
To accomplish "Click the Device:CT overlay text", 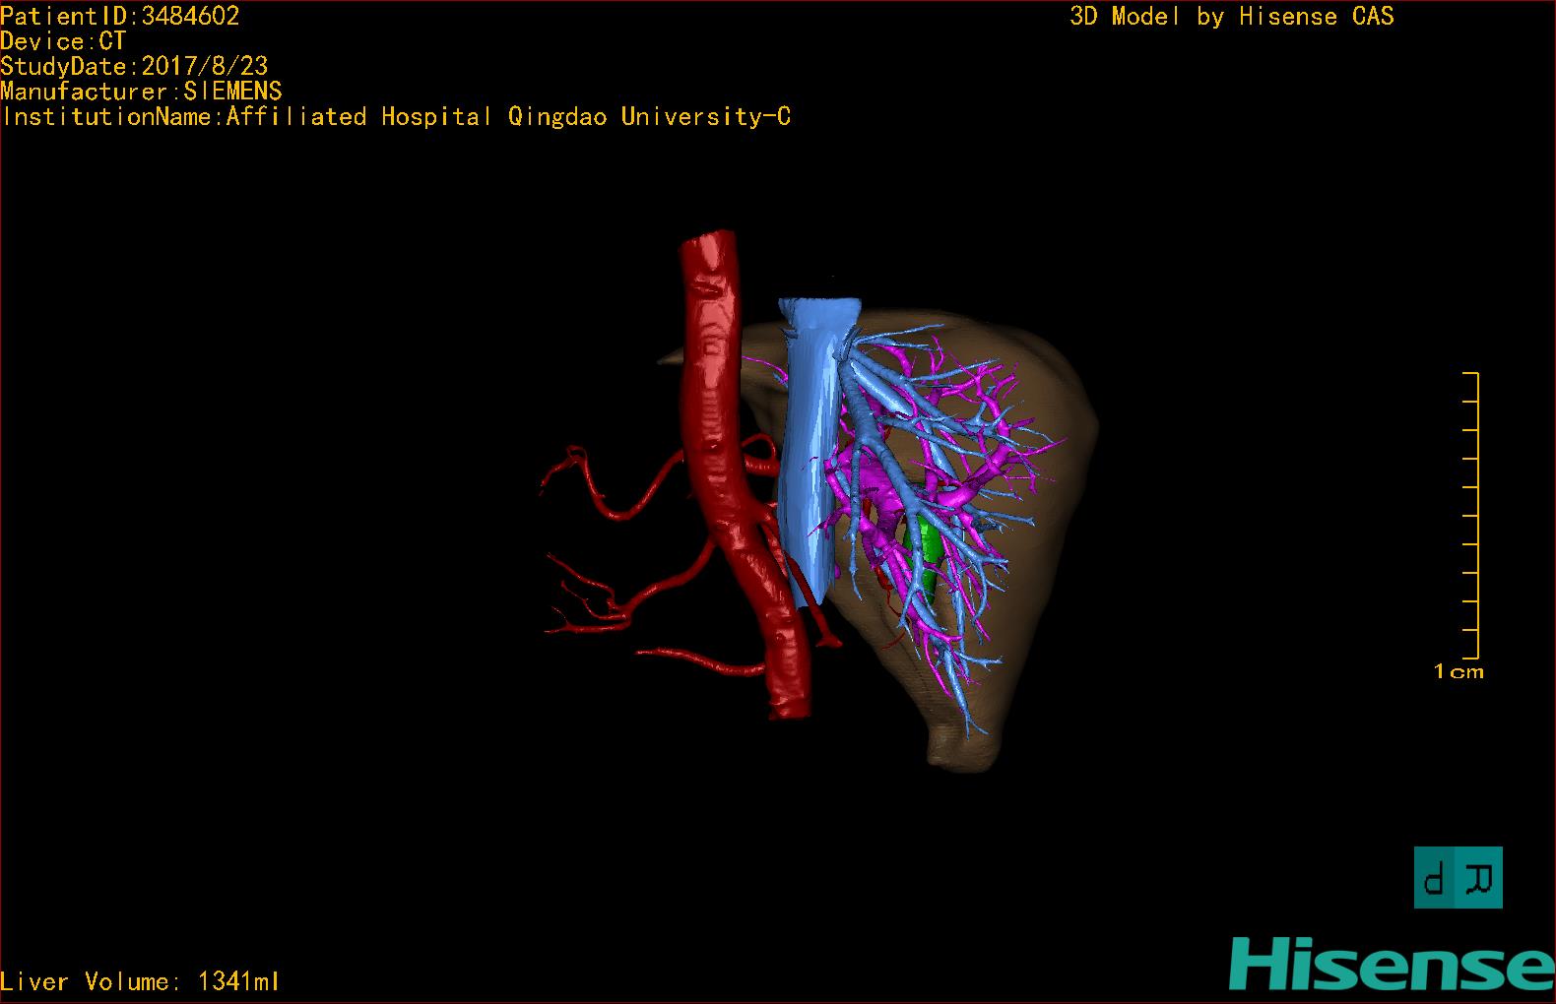I will click(63, 41).
